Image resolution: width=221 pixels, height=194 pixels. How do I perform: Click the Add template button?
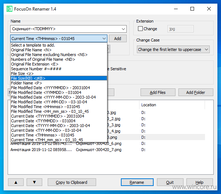[118, 39]
